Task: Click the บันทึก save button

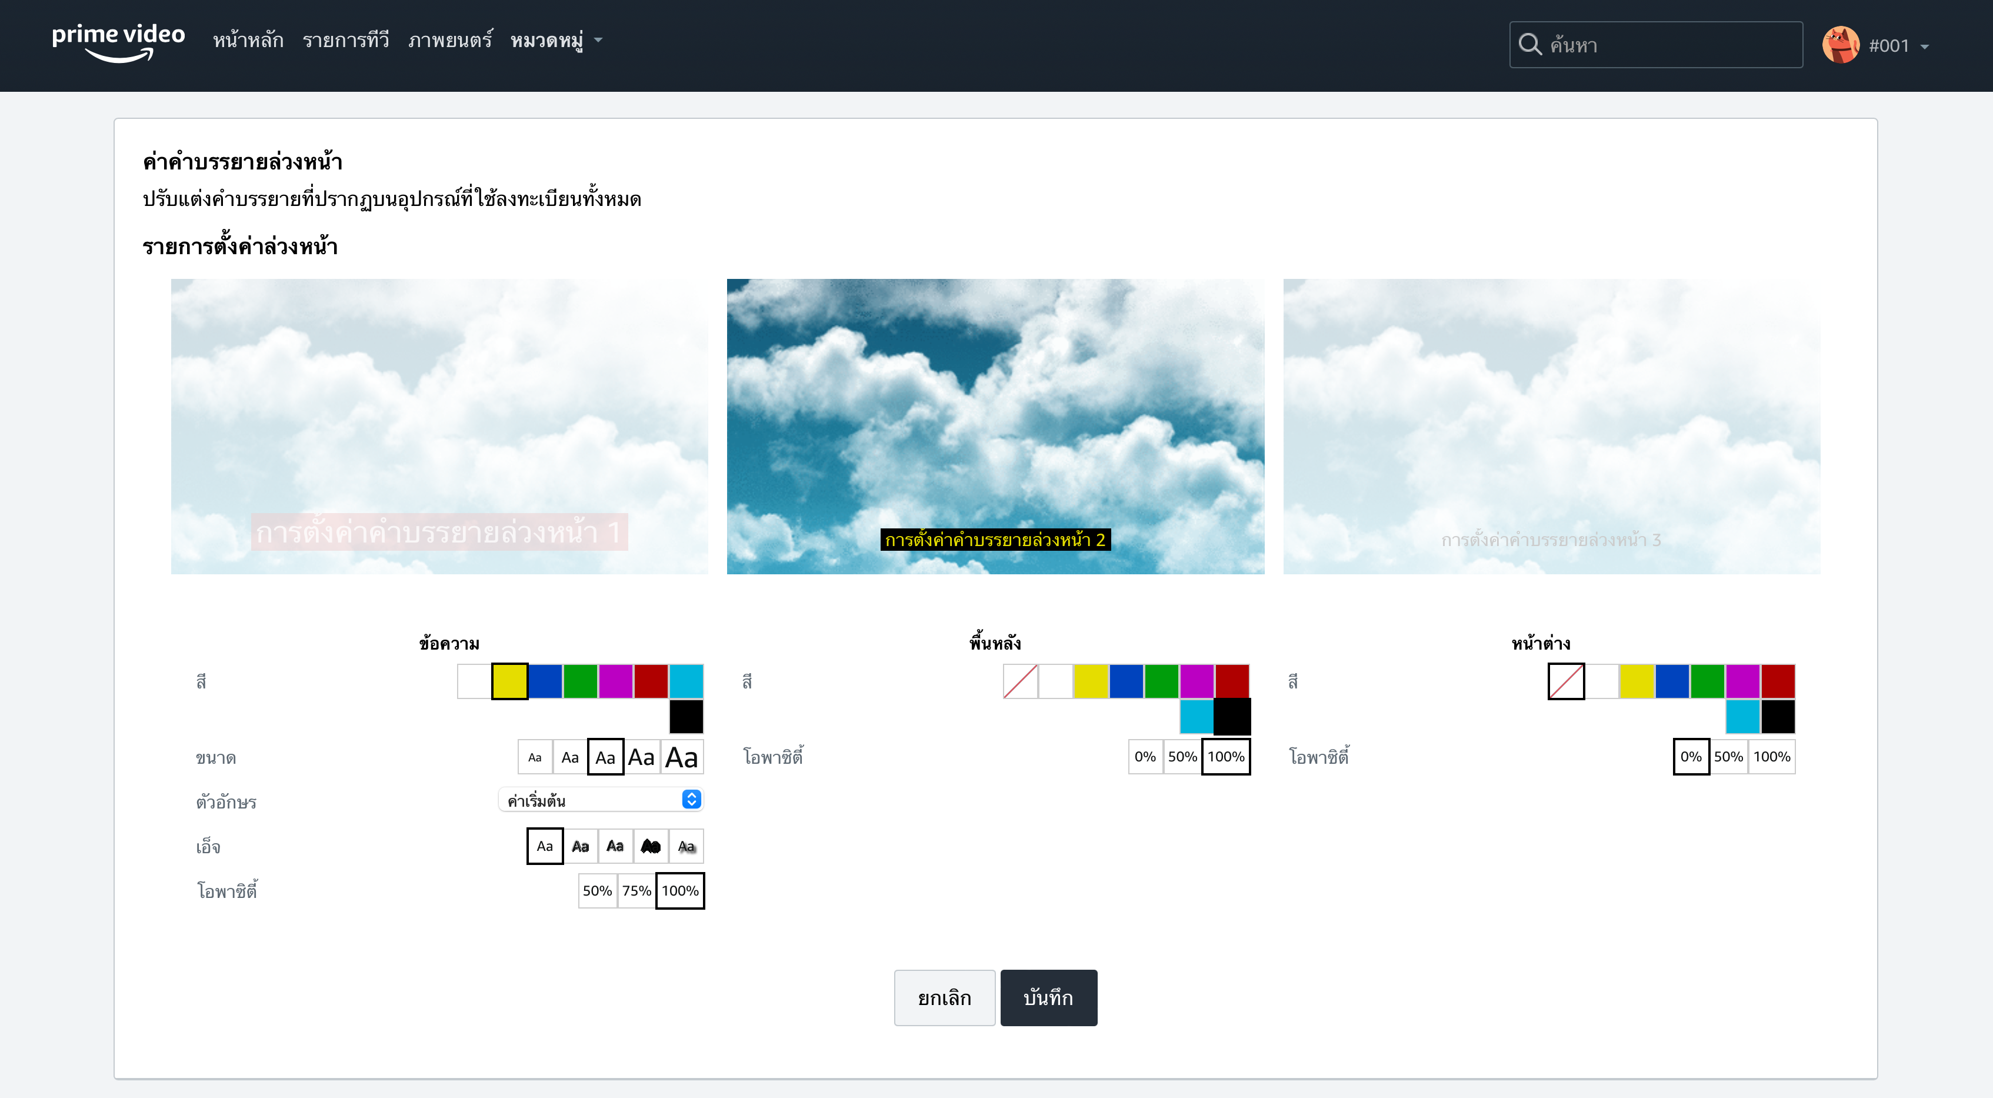Action: (1048, 997)
